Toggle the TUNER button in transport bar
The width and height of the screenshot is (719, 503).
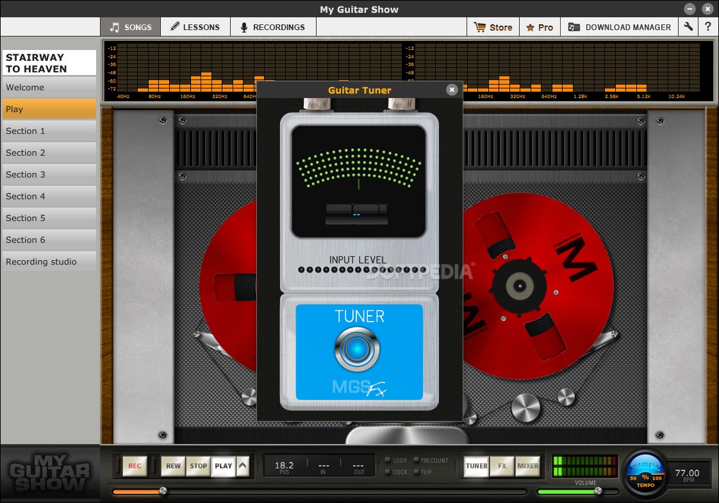[x=476, y=466]
